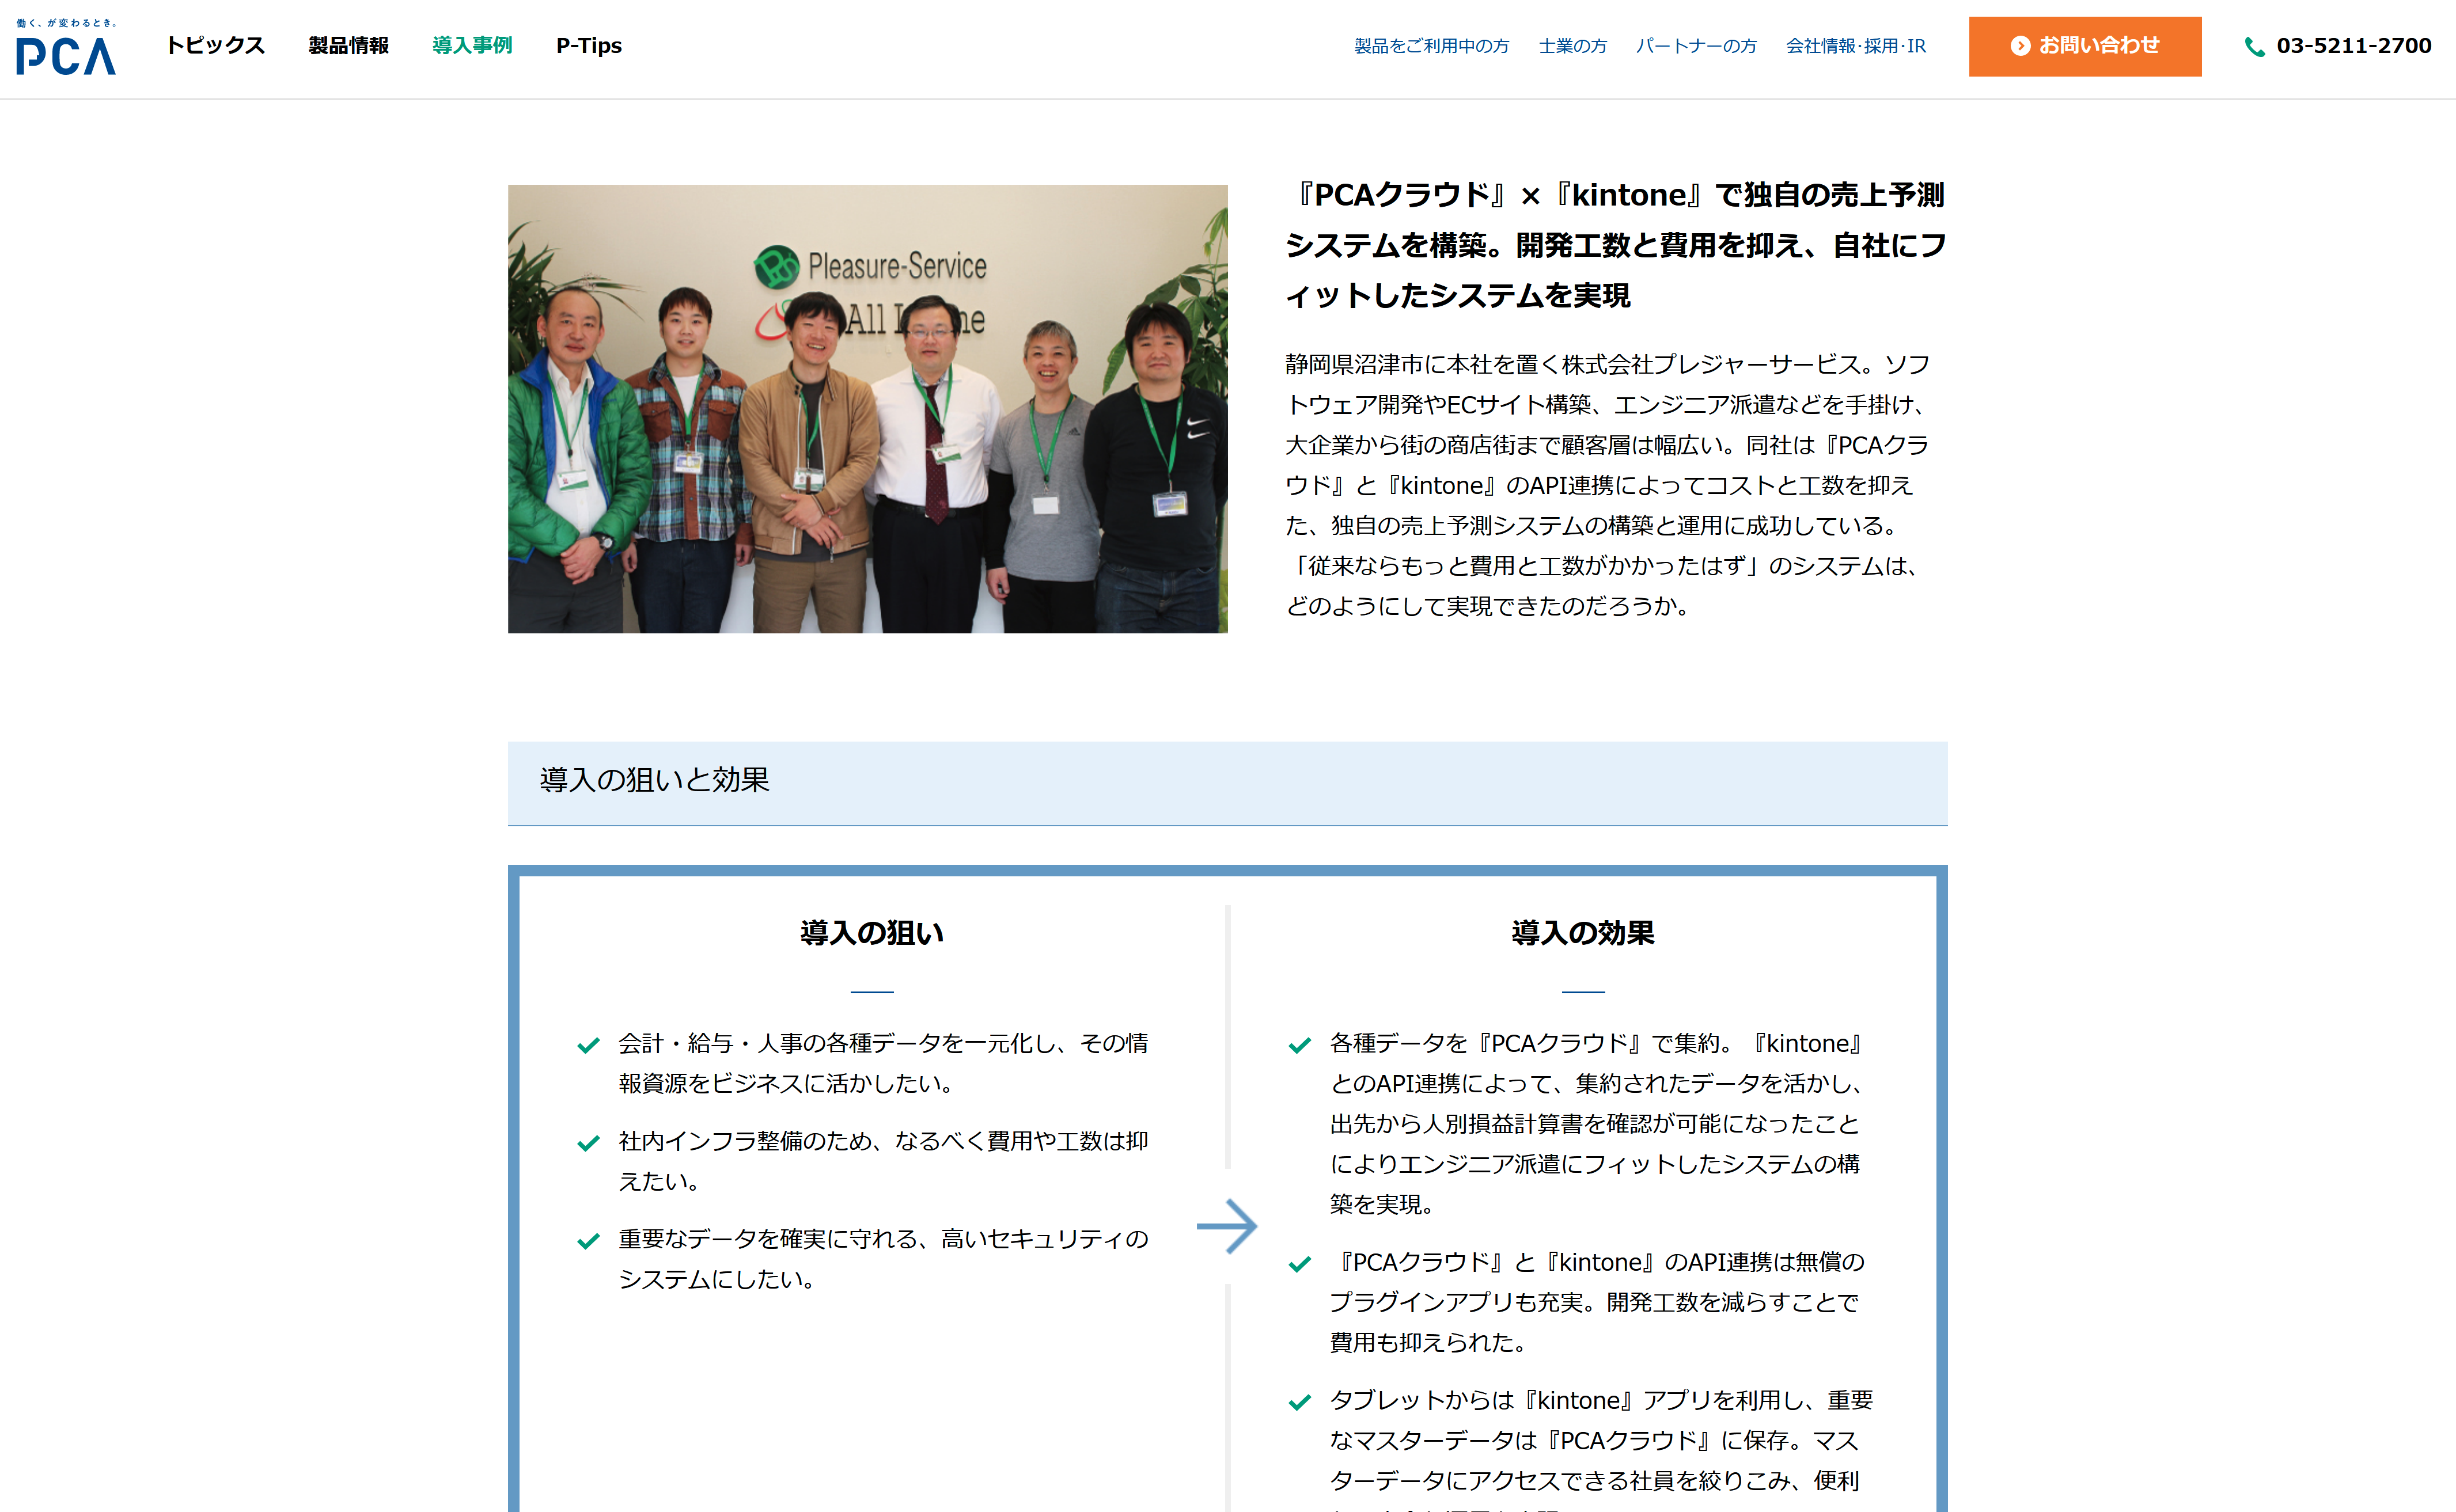The height and width of the screenshot is (1512, 2456).
Task: Open the 士業の方 link
Action: pyautogui.click(x=1572, y=46)
